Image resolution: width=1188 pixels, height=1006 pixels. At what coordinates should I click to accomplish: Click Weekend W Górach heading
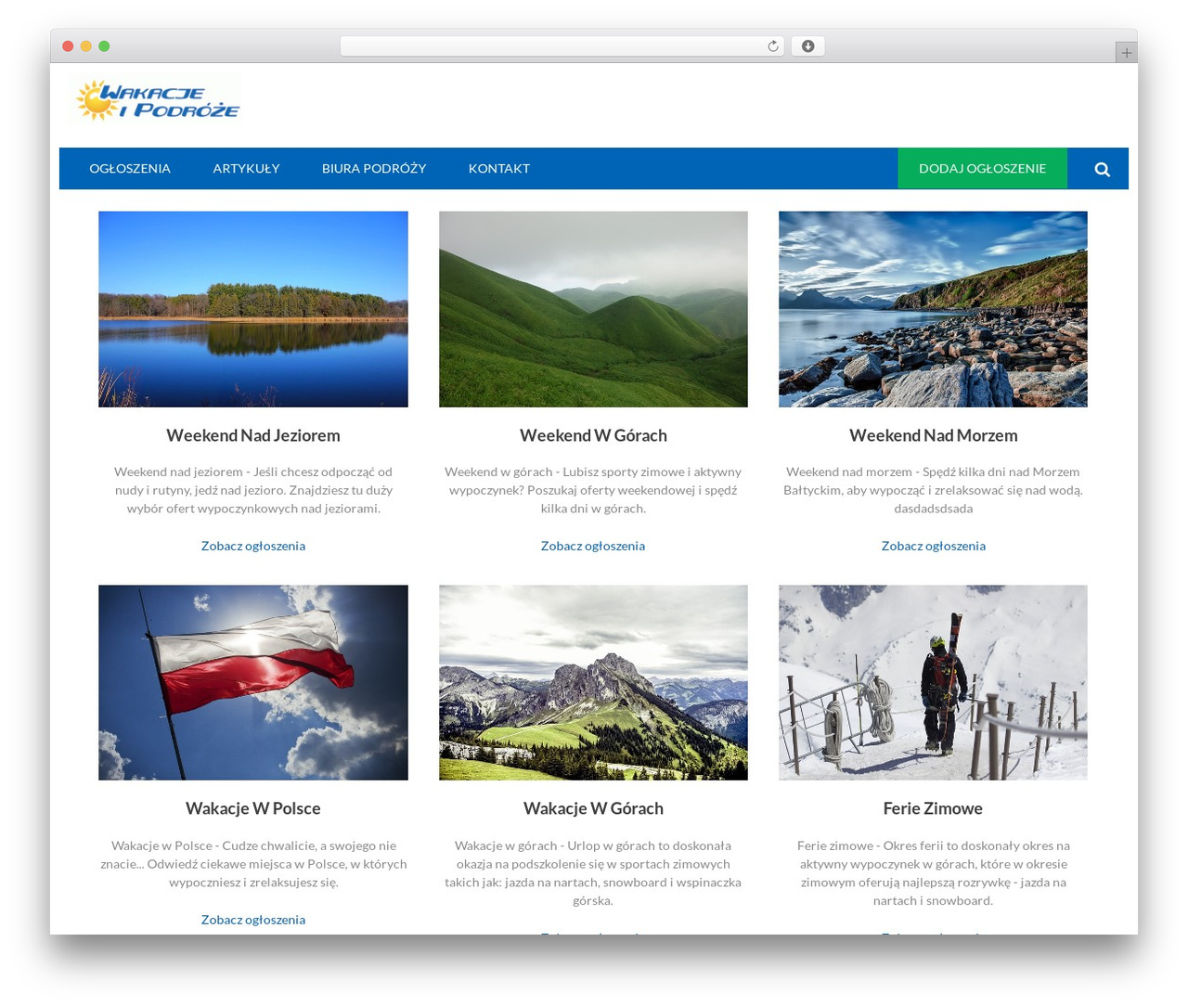tap(593, 435)
